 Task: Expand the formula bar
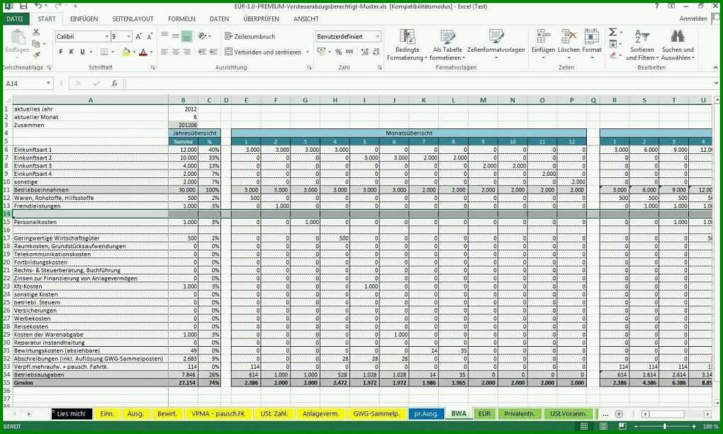716,84
